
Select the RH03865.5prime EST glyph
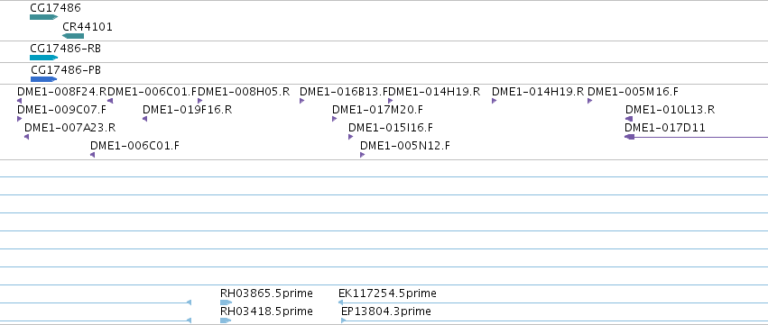coord(226,302)
